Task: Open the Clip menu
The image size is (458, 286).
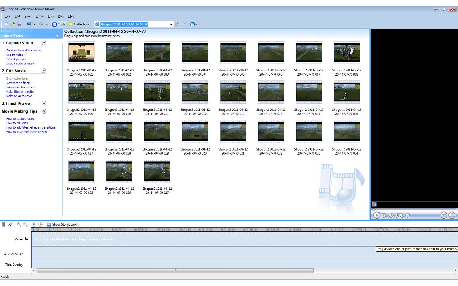Action: (51, 17)
